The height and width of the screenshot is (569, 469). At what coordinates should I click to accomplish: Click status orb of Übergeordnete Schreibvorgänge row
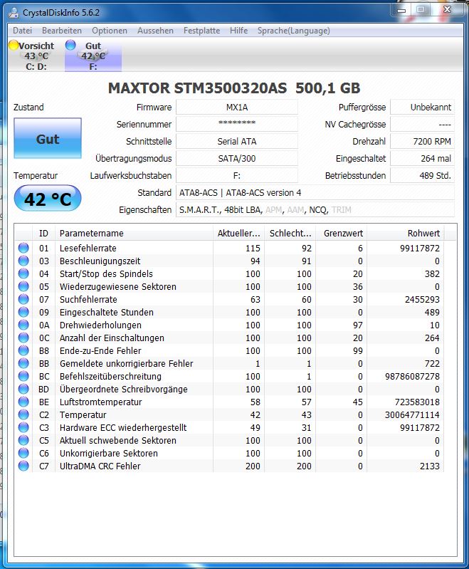(23, 389)
